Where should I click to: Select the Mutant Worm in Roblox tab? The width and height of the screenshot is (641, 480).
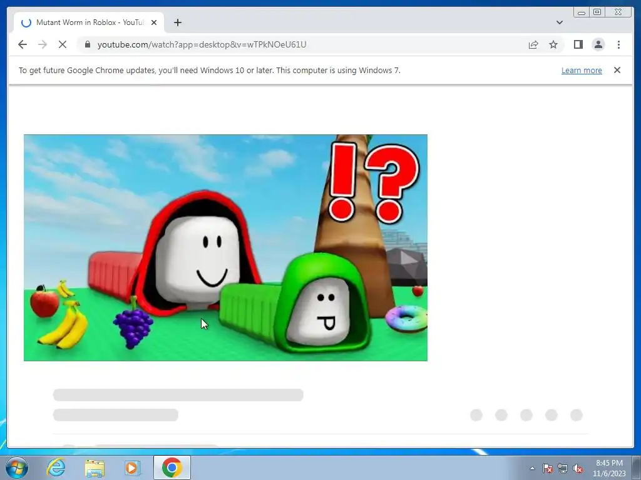coord(89,22)
